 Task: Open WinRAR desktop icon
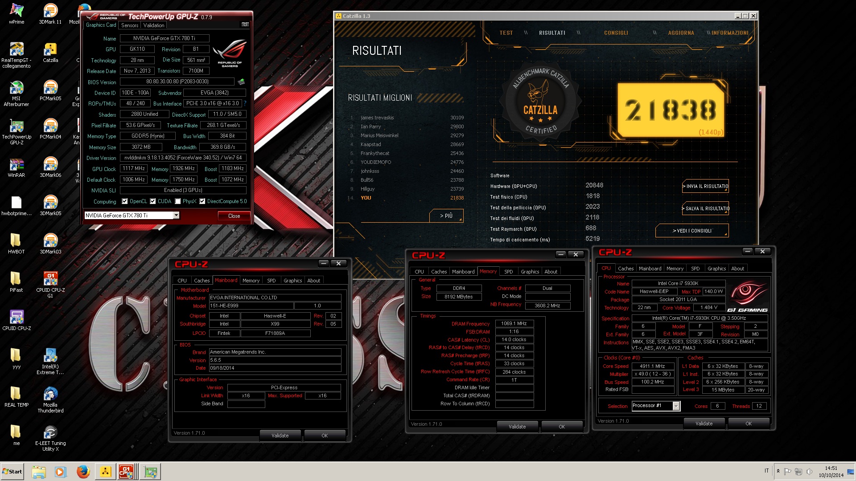point(16,167)
